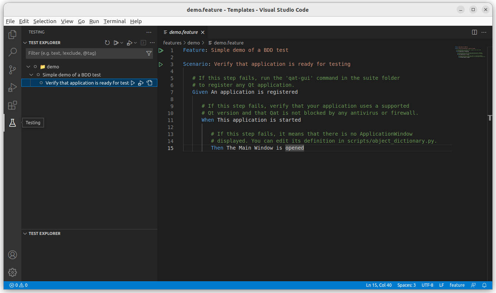
Task: Run the Scenario via line 3 gutter arrow
Action: point(161,64)
